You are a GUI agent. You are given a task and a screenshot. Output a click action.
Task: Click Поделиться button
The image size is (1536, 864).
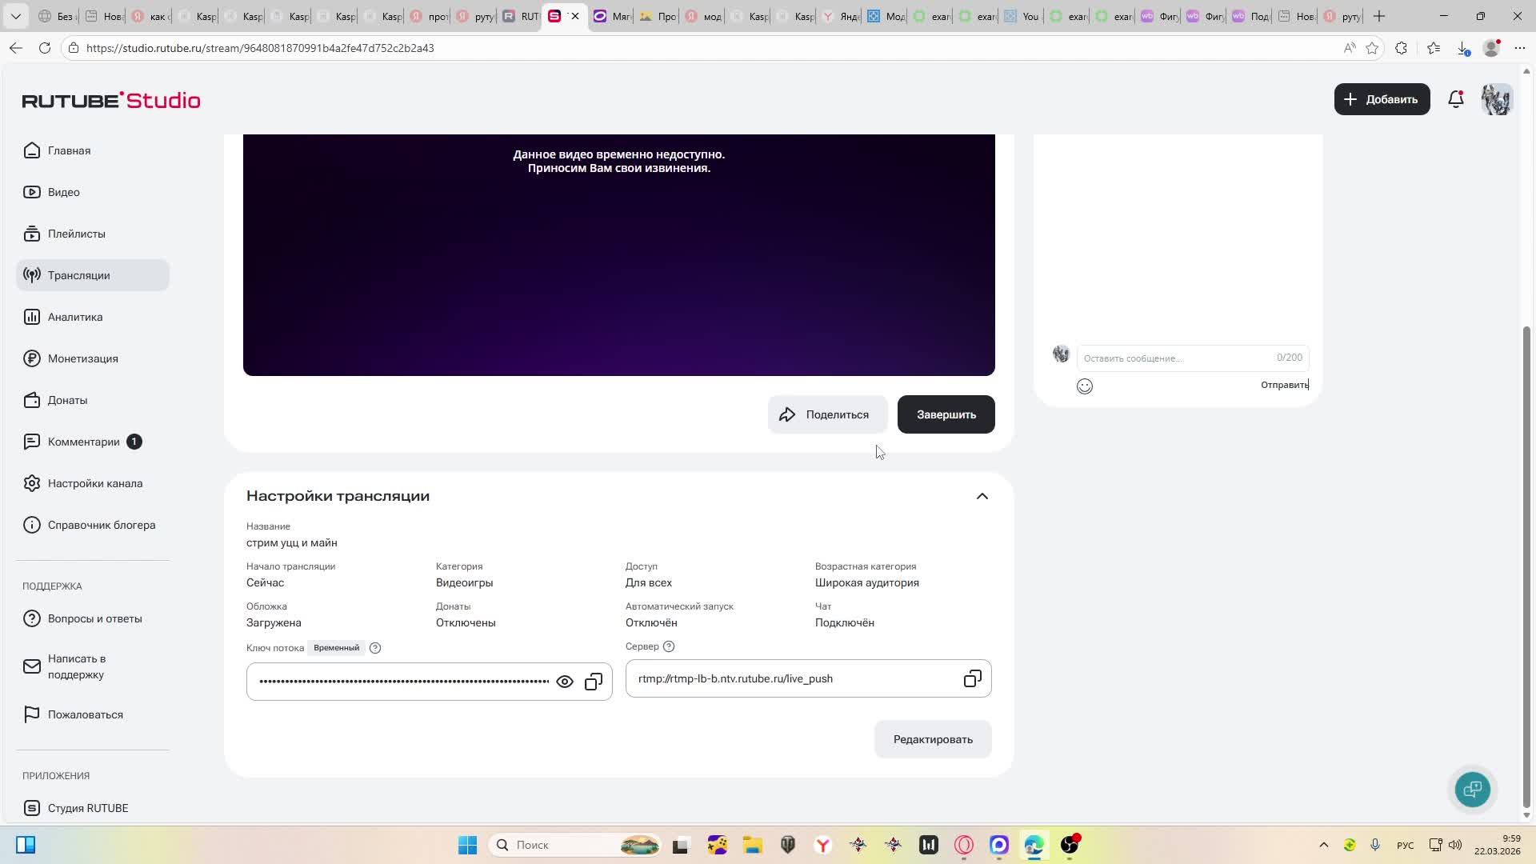tap(827, 414)
